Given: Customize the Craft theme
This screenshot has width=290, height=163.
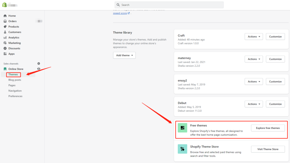Looking at the screenshot, I should coord(275,36).
